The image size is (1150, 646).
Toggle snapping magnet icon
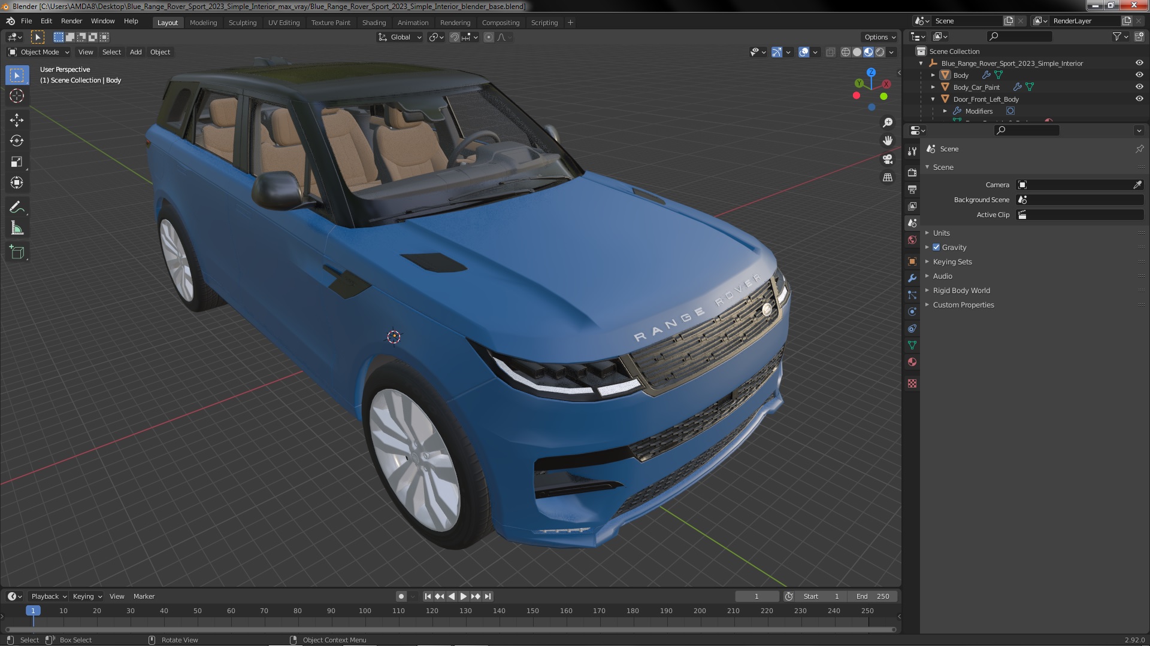455,37
